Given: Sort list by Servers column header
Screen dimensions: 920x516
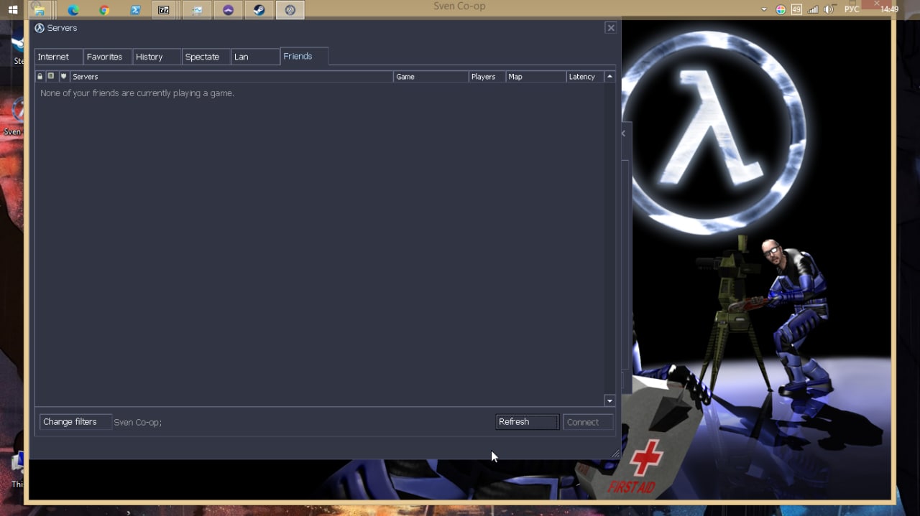Looking at the screenshot, I should point(231,77).
